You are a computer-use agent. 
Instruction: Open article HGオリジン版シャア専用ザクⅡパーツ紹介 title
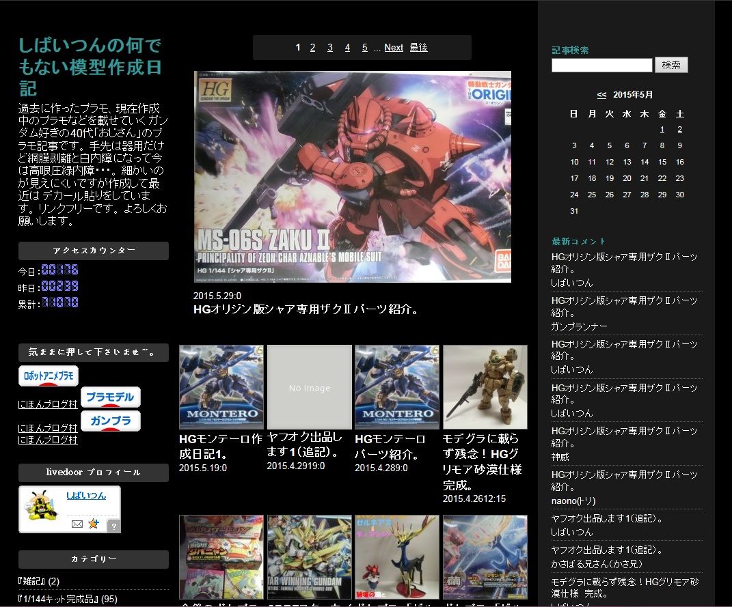[x=306, y=309]
